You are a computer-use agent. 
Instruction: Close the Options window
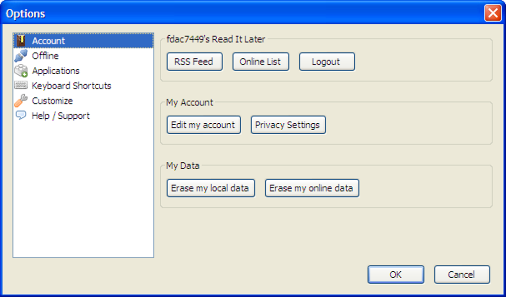[493, 13]
